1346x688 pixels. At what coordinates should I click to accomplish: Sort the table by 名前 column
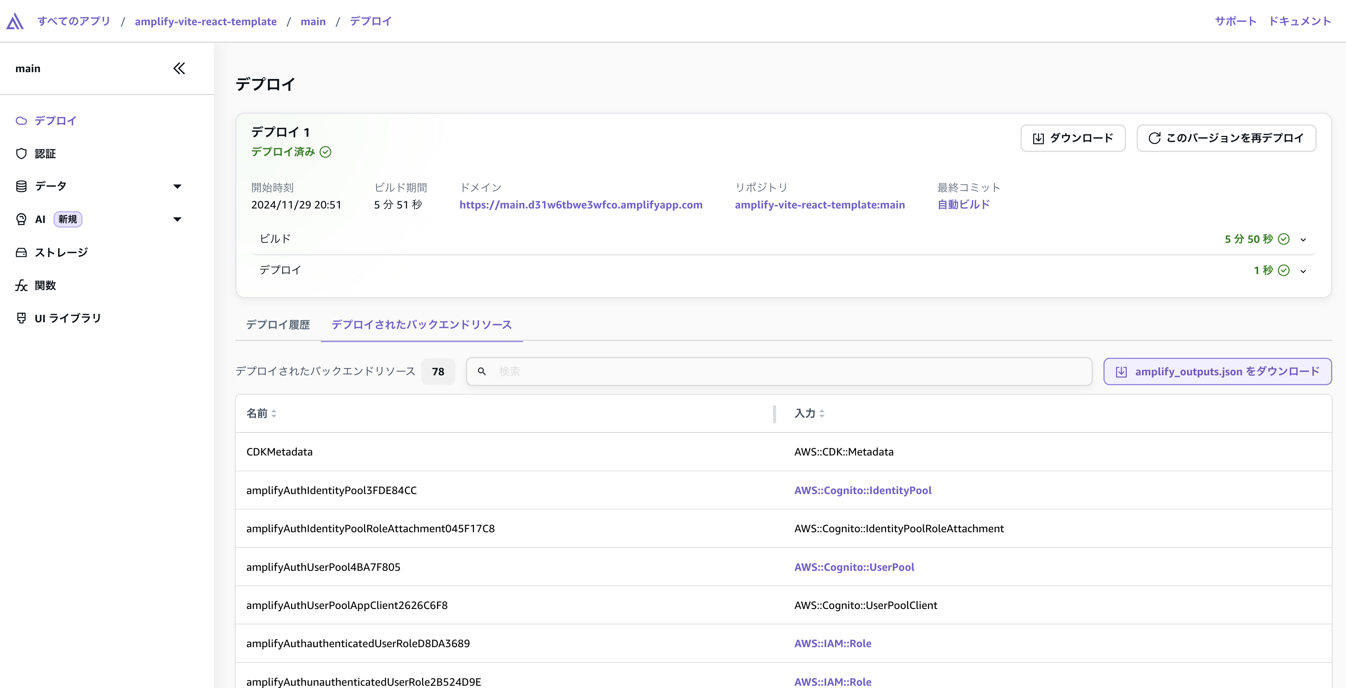tap(261, 413)
